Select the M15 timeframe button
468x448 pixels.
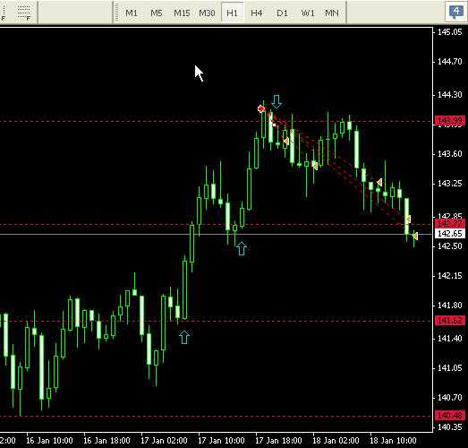[x=182, y=13]
